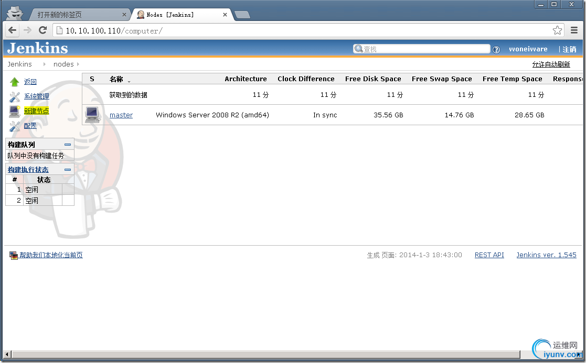
Task: Collapse the 构建队列 panel
Action: point(68,145)
